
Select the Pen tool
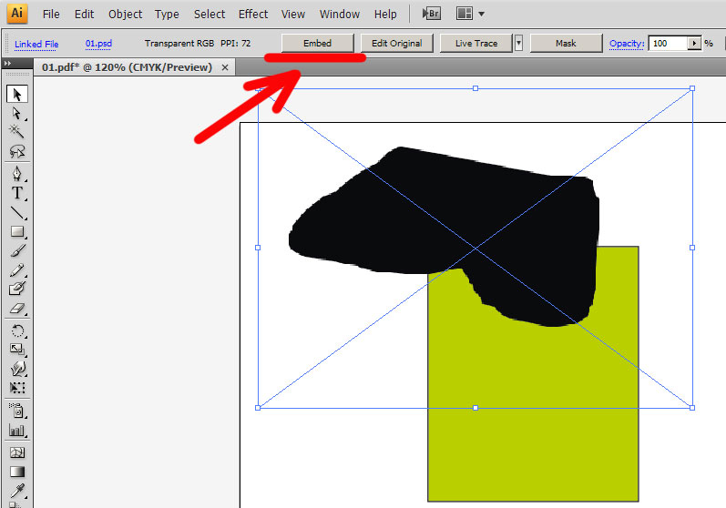click(x=17, y=174)
